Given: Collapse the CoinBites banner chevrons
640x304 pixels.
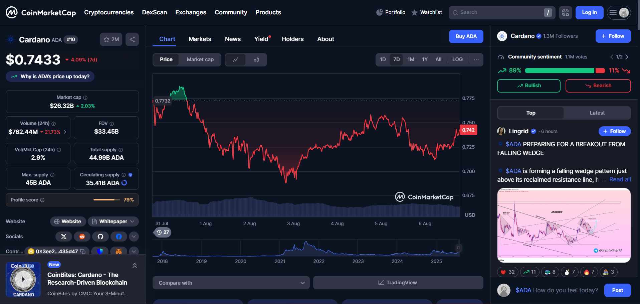Looking at the screenshot, I should coord(135,266).
